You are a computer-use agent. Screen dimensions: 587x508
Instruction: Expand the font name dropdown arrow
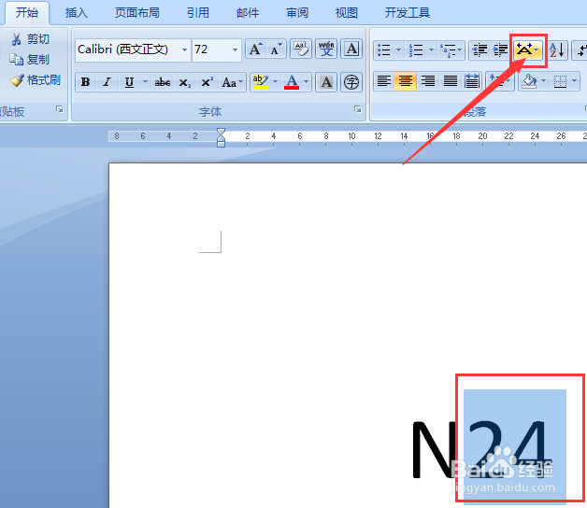tap(184, 49)
